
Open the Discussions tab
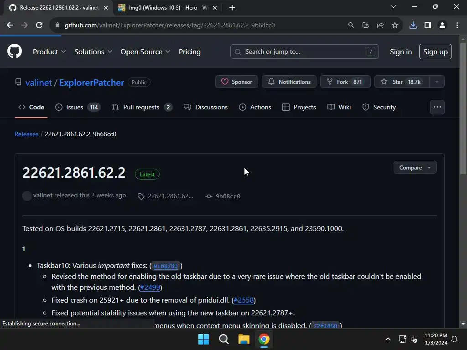tap(206, 107)
